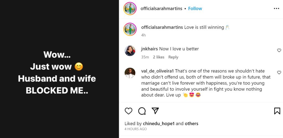Like the jnkhairs comment
The image size is (283, 138).
click(279, 50)
